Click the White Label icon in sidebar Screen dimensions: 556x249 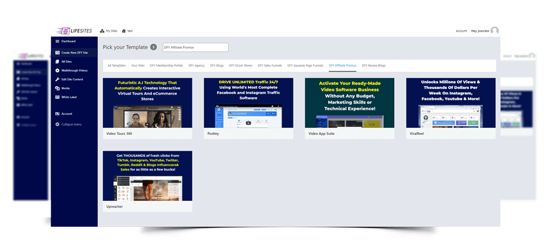point(57,97)
